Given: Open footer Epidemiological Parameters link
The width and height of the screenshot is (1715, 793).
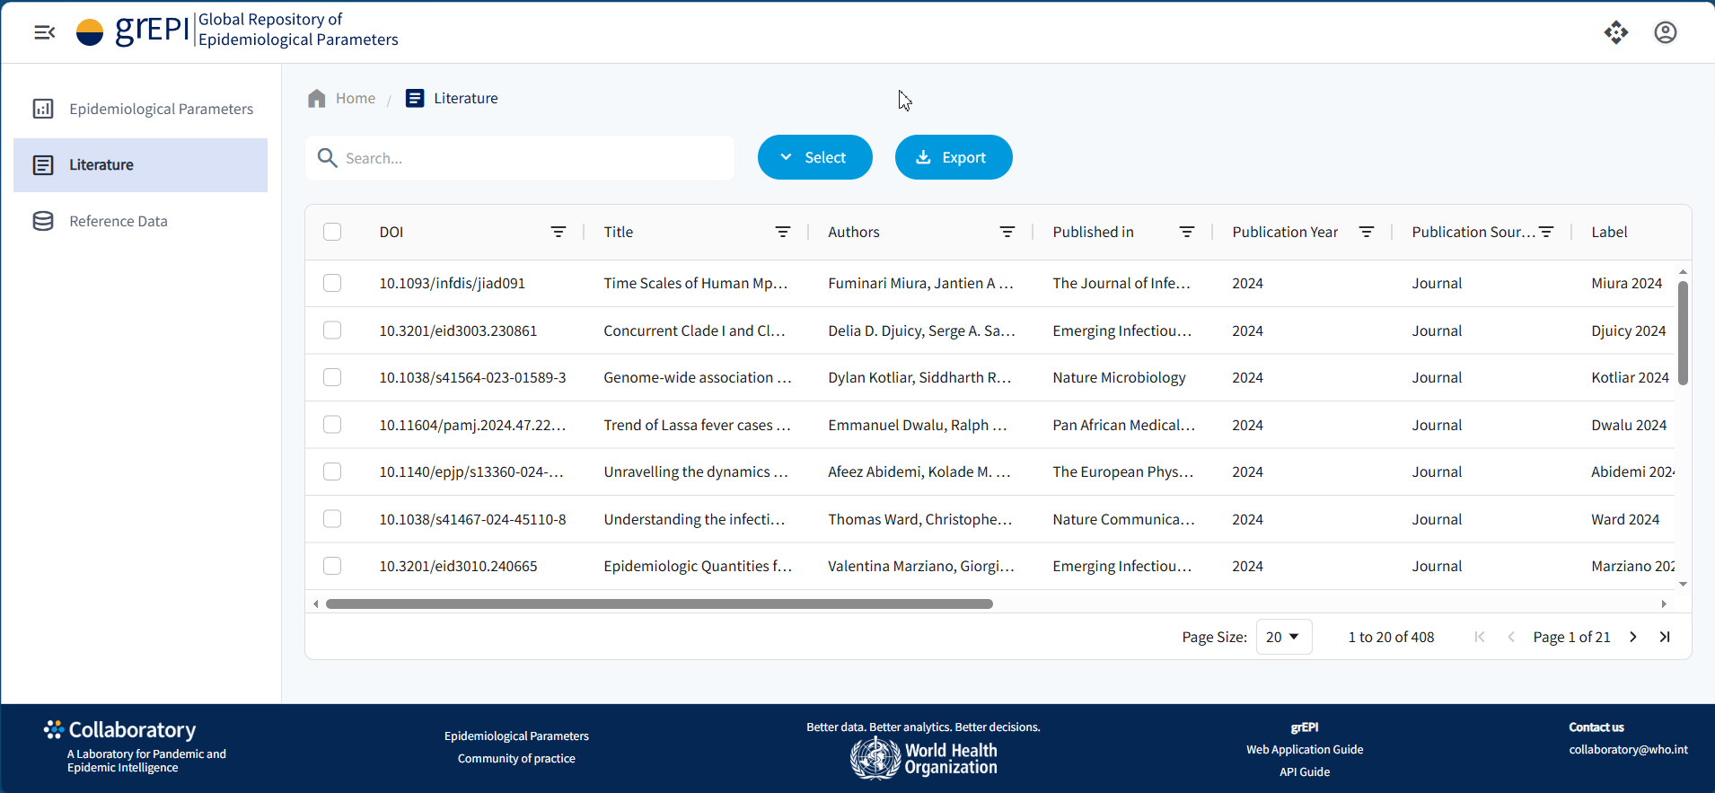Looking at the screenshot, I should (x=516, y=736).
